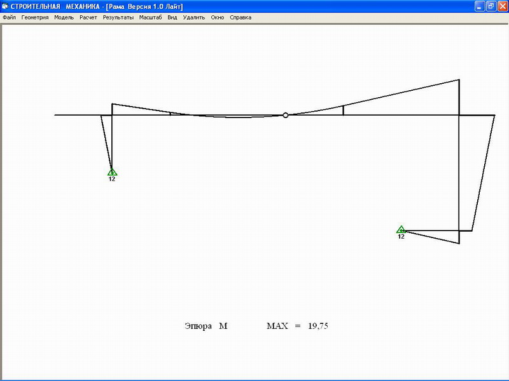Open the Окно menu
Image resolution: width=509 pixels, height=381 pixels.
tap(218, 18)
